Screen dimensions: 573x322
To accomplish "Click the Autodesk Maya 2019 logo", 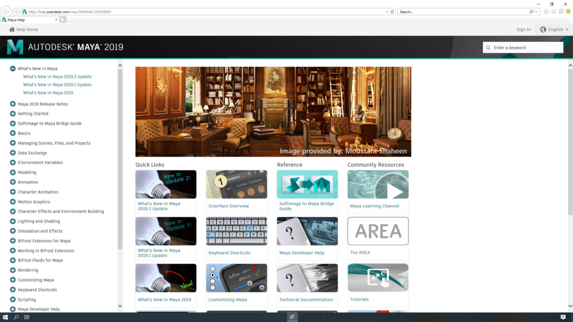I will [x=65, y=47].
